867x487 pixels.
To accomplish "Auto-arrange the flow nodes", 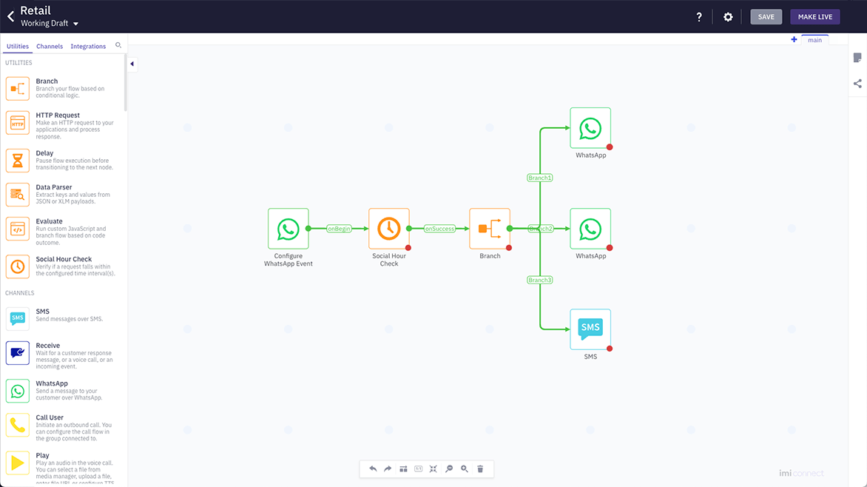I will tap(404, 468).
